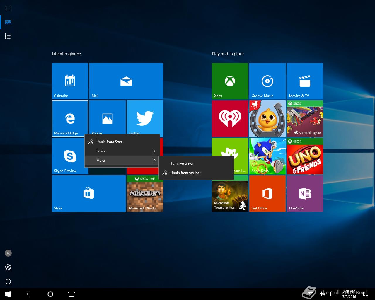Turn live tile on for Edge
The width and height of the screenshot is (375, 300).
point(182,163)
